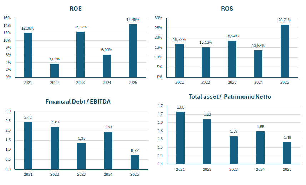Select the 2024 bar in Total asset chart
Image resolution: width=306 pixels, height=185 pixels.
[260, 147]
